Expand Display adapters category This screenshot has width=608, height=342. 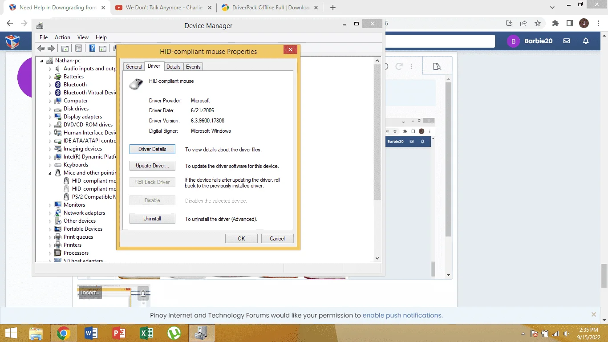[x=50, y=117]
